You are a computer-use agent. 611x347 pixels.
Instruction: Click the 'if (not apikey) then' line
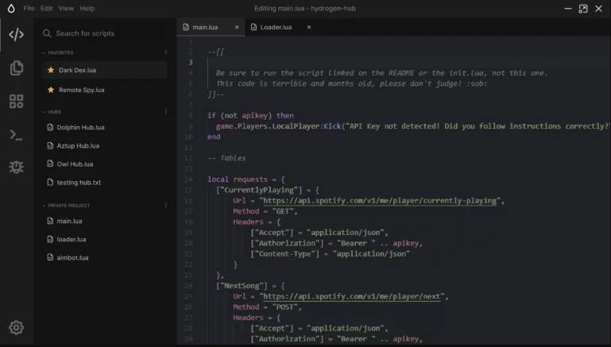[250, 116]
